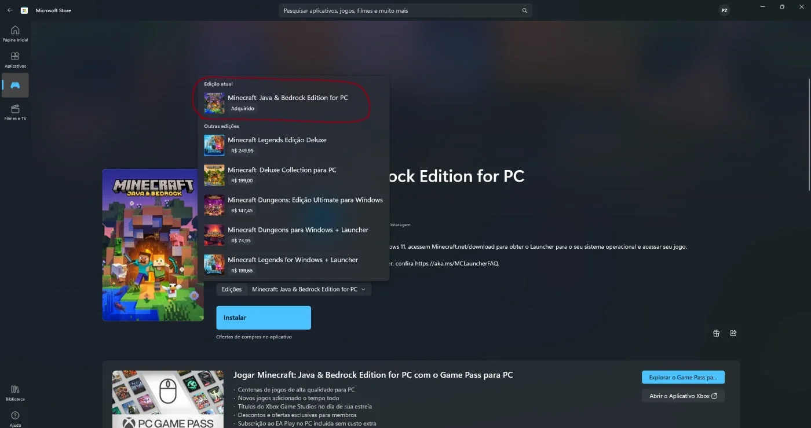811x428 pixels.
Task: Click the Minecraft Java & Bedrock cover art
Action: point(153,245)
